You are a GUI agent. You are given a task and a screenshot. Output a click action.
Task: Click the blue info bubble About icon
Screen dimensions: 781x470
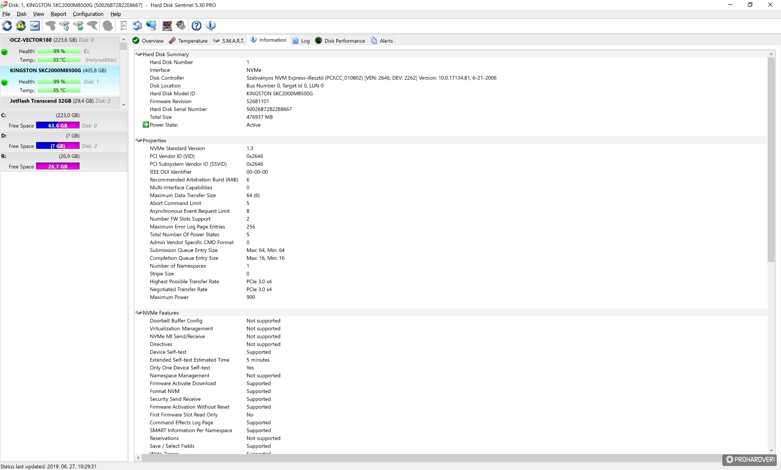pyautogui.click(x=211, y=25)
